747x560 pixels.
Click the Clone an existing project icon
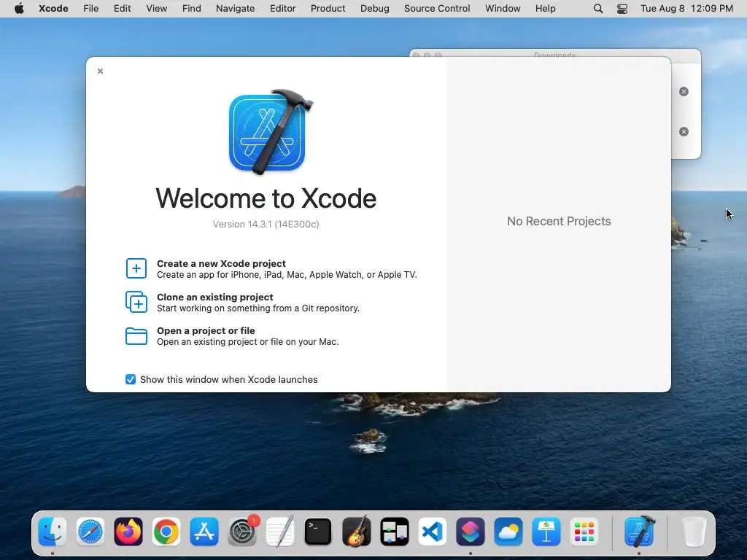click(136, 302)
